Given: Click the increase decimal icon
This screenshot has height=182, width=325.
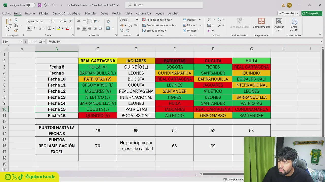Looking at the screenshot, I should click(122, 31).
